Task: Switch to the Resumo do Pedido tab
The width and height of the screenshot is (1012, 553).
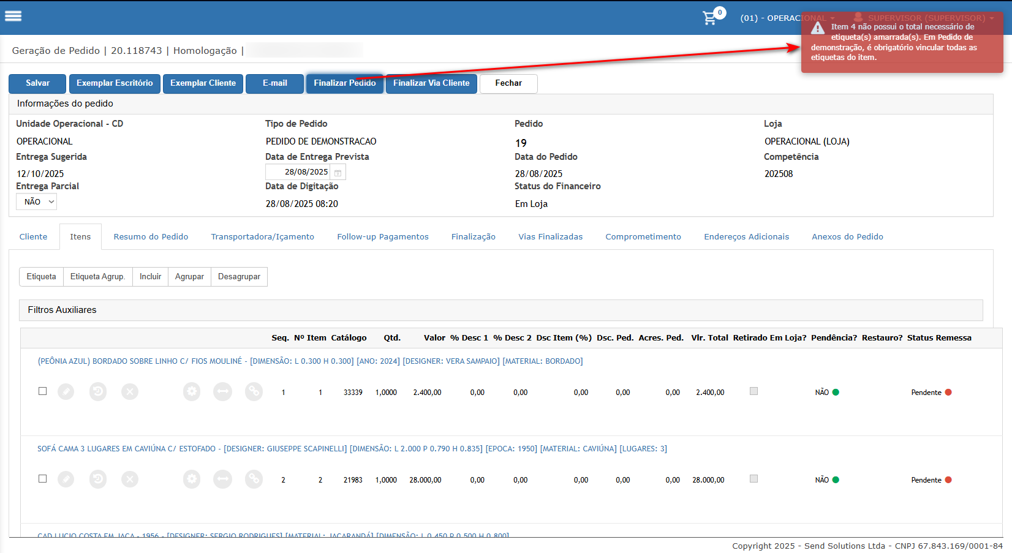Action: 151,237
